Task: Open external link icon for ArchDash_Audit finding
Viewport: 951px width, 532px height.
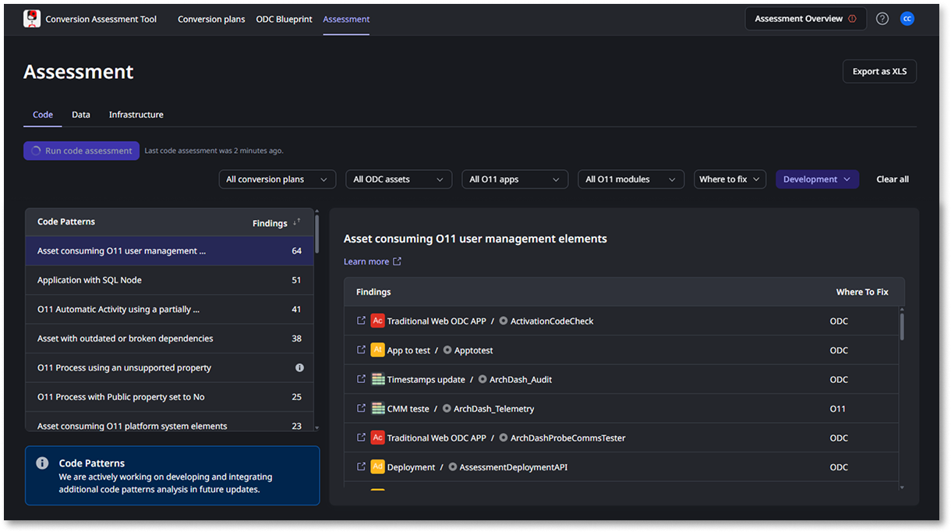Action: [361, 379]
